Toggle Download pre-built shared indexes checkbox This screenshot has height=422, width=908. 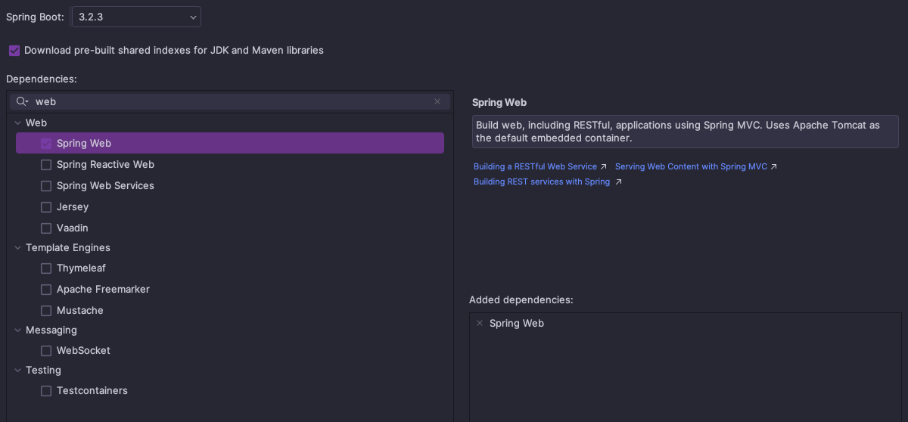pos(14,51)
